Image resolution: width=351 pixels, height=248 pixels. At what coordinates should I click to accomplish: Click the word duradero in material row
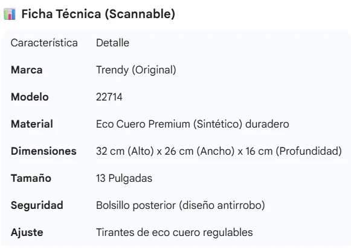tap(267, 124)
